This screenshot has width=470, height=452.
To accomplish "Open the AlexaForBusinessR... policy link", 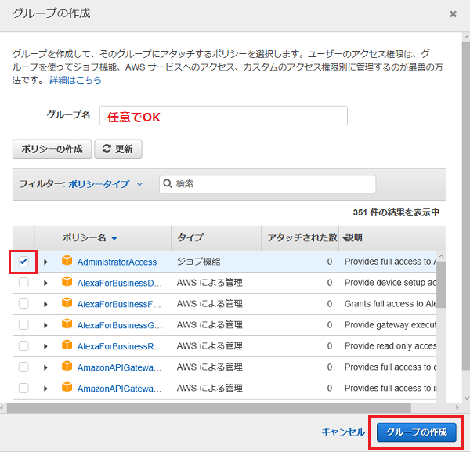I will pyautogui.click(x=119, y=346).
